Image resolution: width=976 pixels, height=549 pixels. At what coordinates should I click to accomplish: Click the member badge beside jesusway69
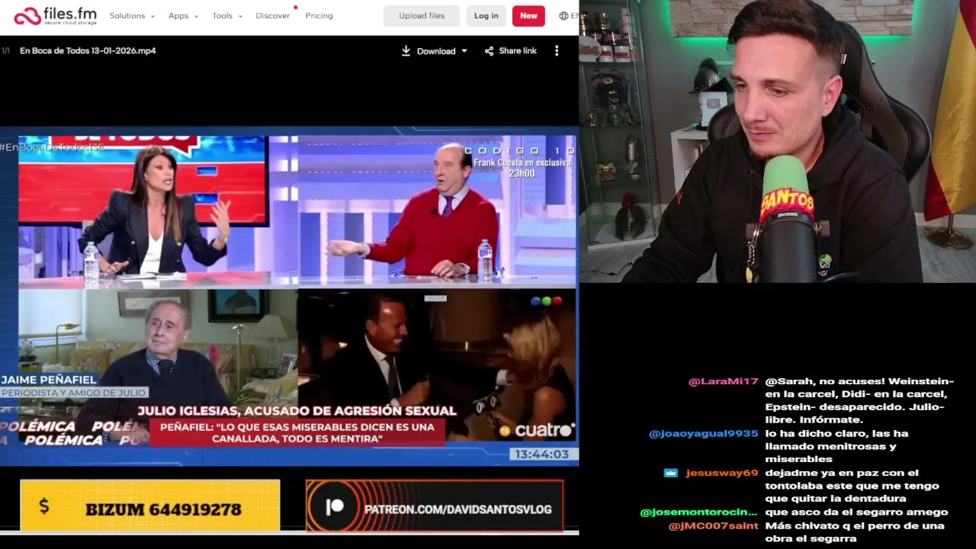tap(671, 474)
